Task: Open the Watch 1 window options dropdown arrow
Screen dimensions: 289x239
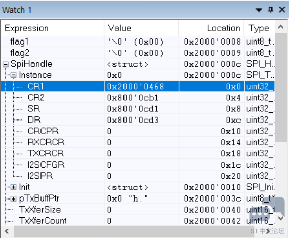Action: (259, 10)
